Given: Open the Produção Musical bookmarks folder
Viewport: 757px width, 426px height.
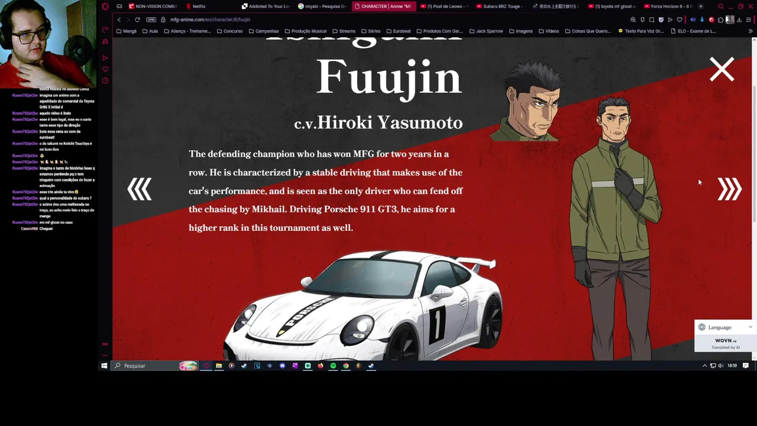Looking at the screenshot, I should click(x=305, y=31).
